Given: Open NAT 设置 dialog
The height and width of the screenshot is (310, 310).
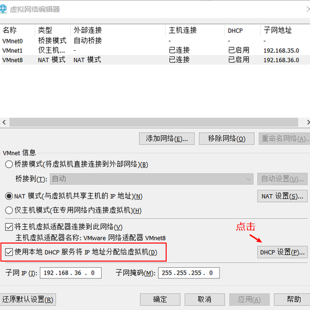Looking at the screenshot, I should click(282, 196).
